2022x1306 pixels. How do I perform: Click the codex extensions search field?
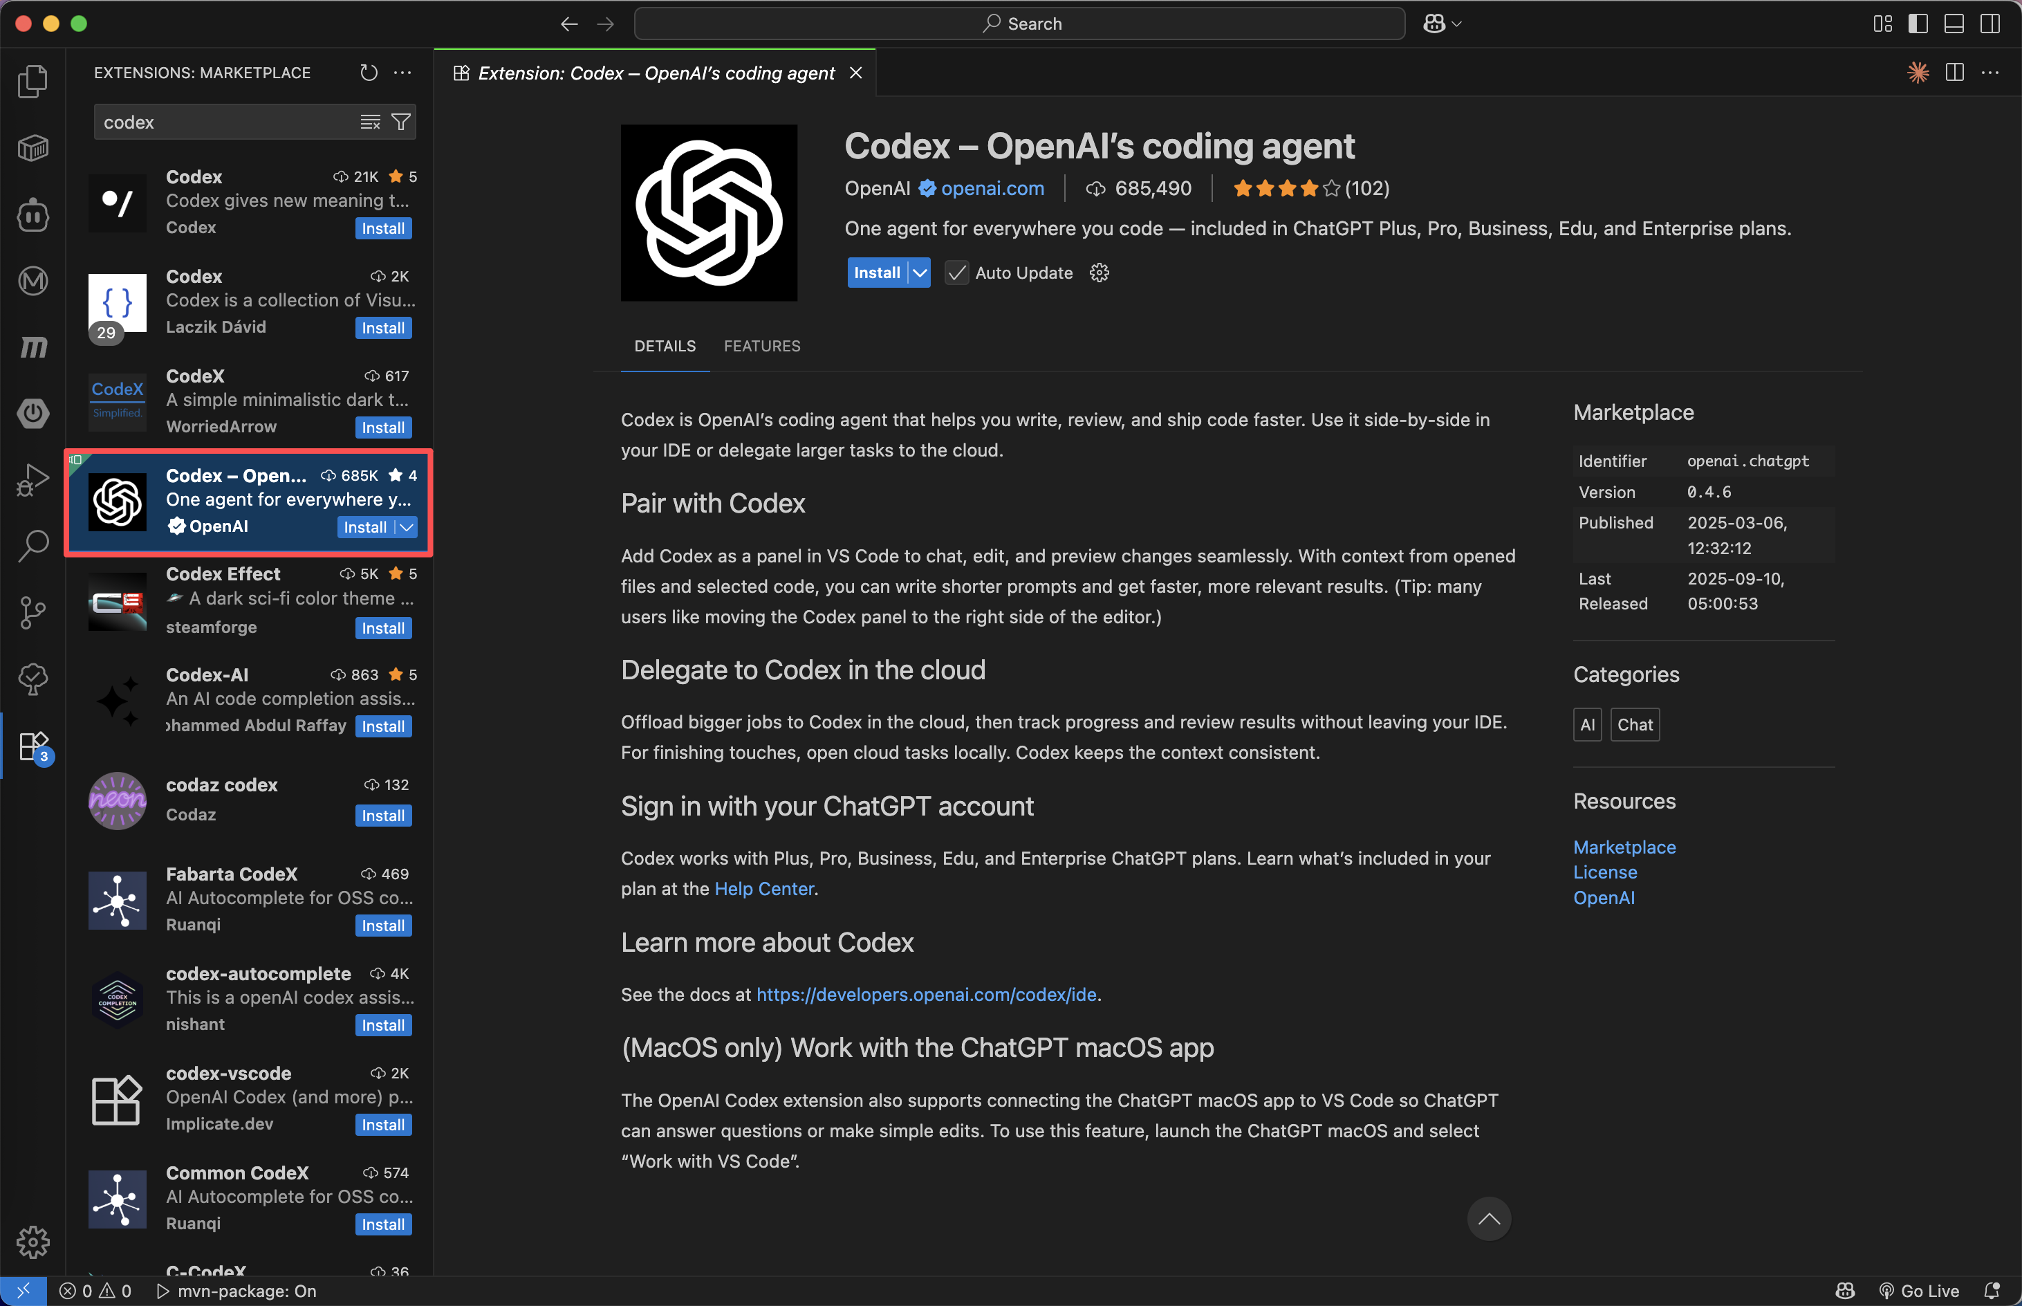pos(225,122)
